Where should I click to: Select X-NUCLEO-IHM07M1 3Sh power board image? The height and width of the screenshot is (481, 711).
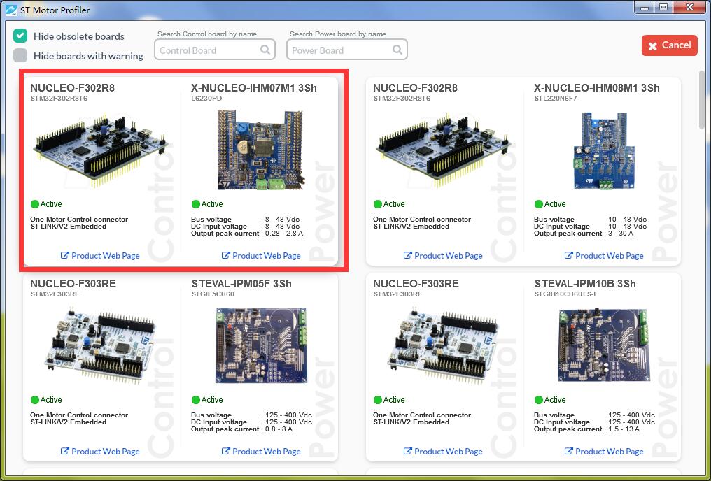click(262, 150)
